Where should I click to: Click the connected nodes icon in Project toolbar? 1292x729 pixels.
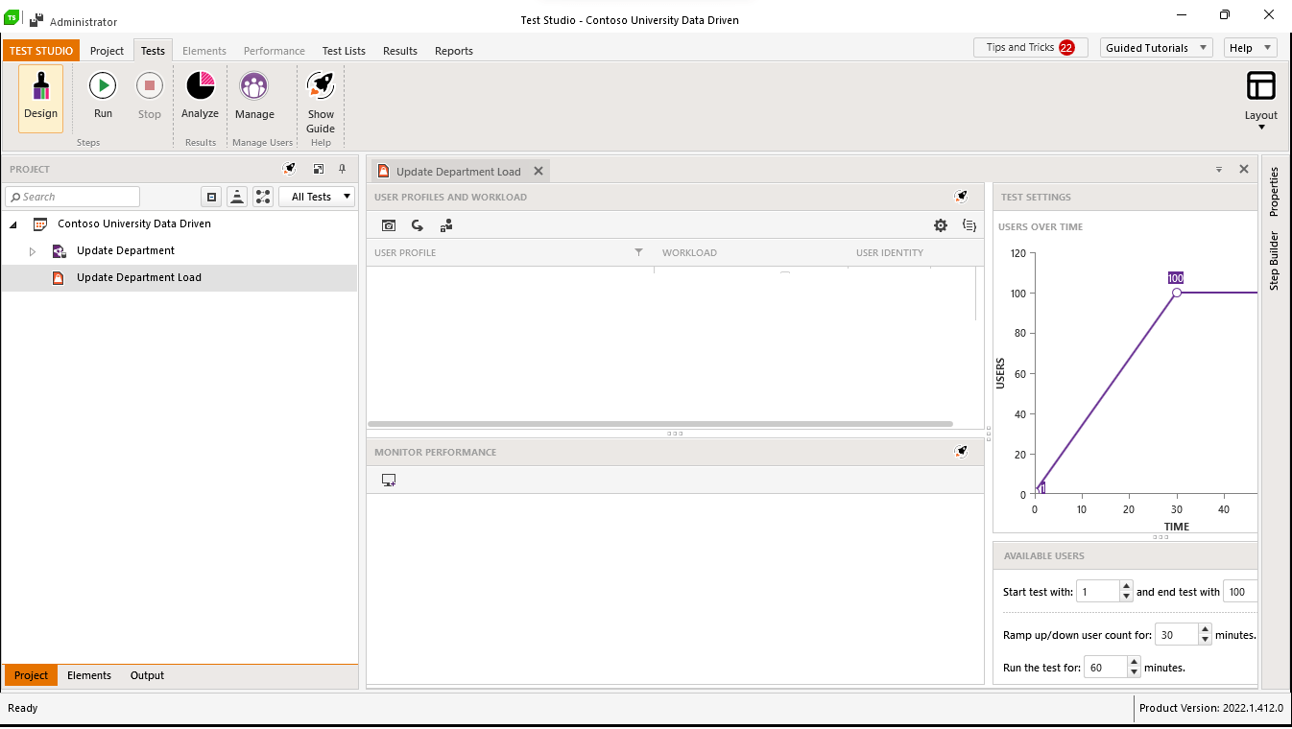tap(262, 197)
